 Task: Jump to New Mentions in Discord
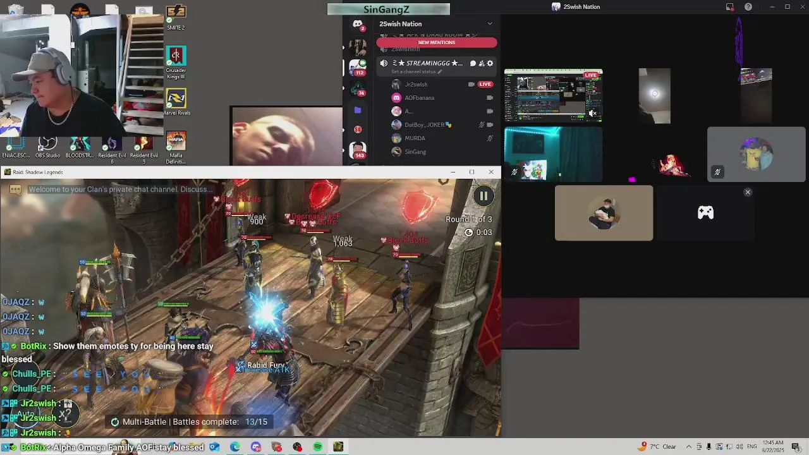[437, 42]
